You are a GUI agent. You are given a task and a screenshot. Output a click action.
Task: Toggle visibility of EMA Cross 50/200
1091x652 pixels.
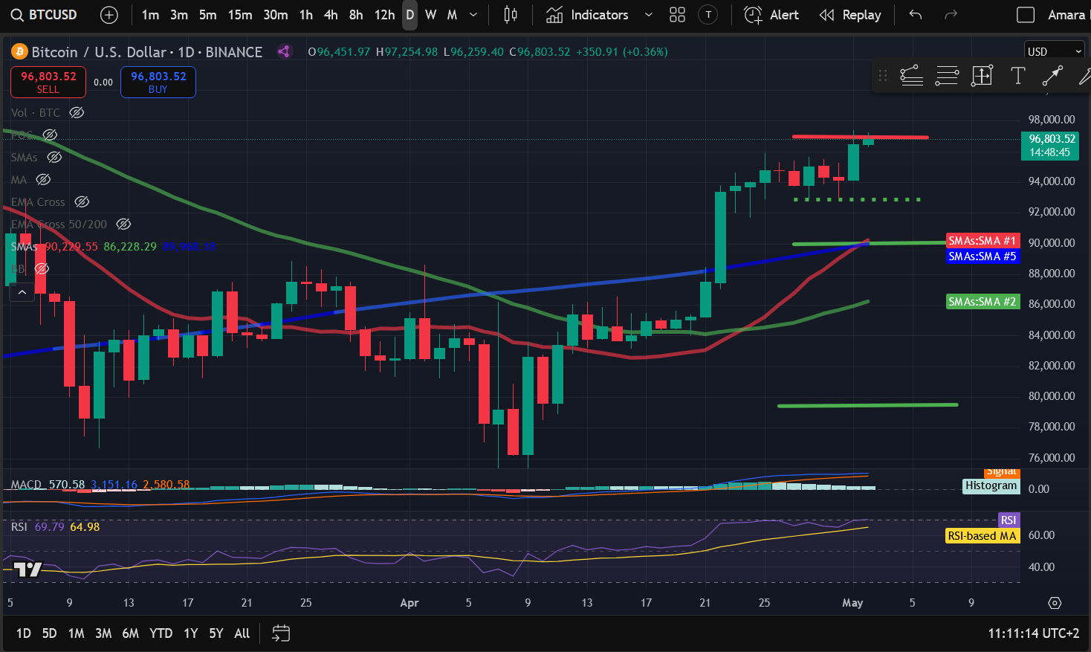(124, 225)
